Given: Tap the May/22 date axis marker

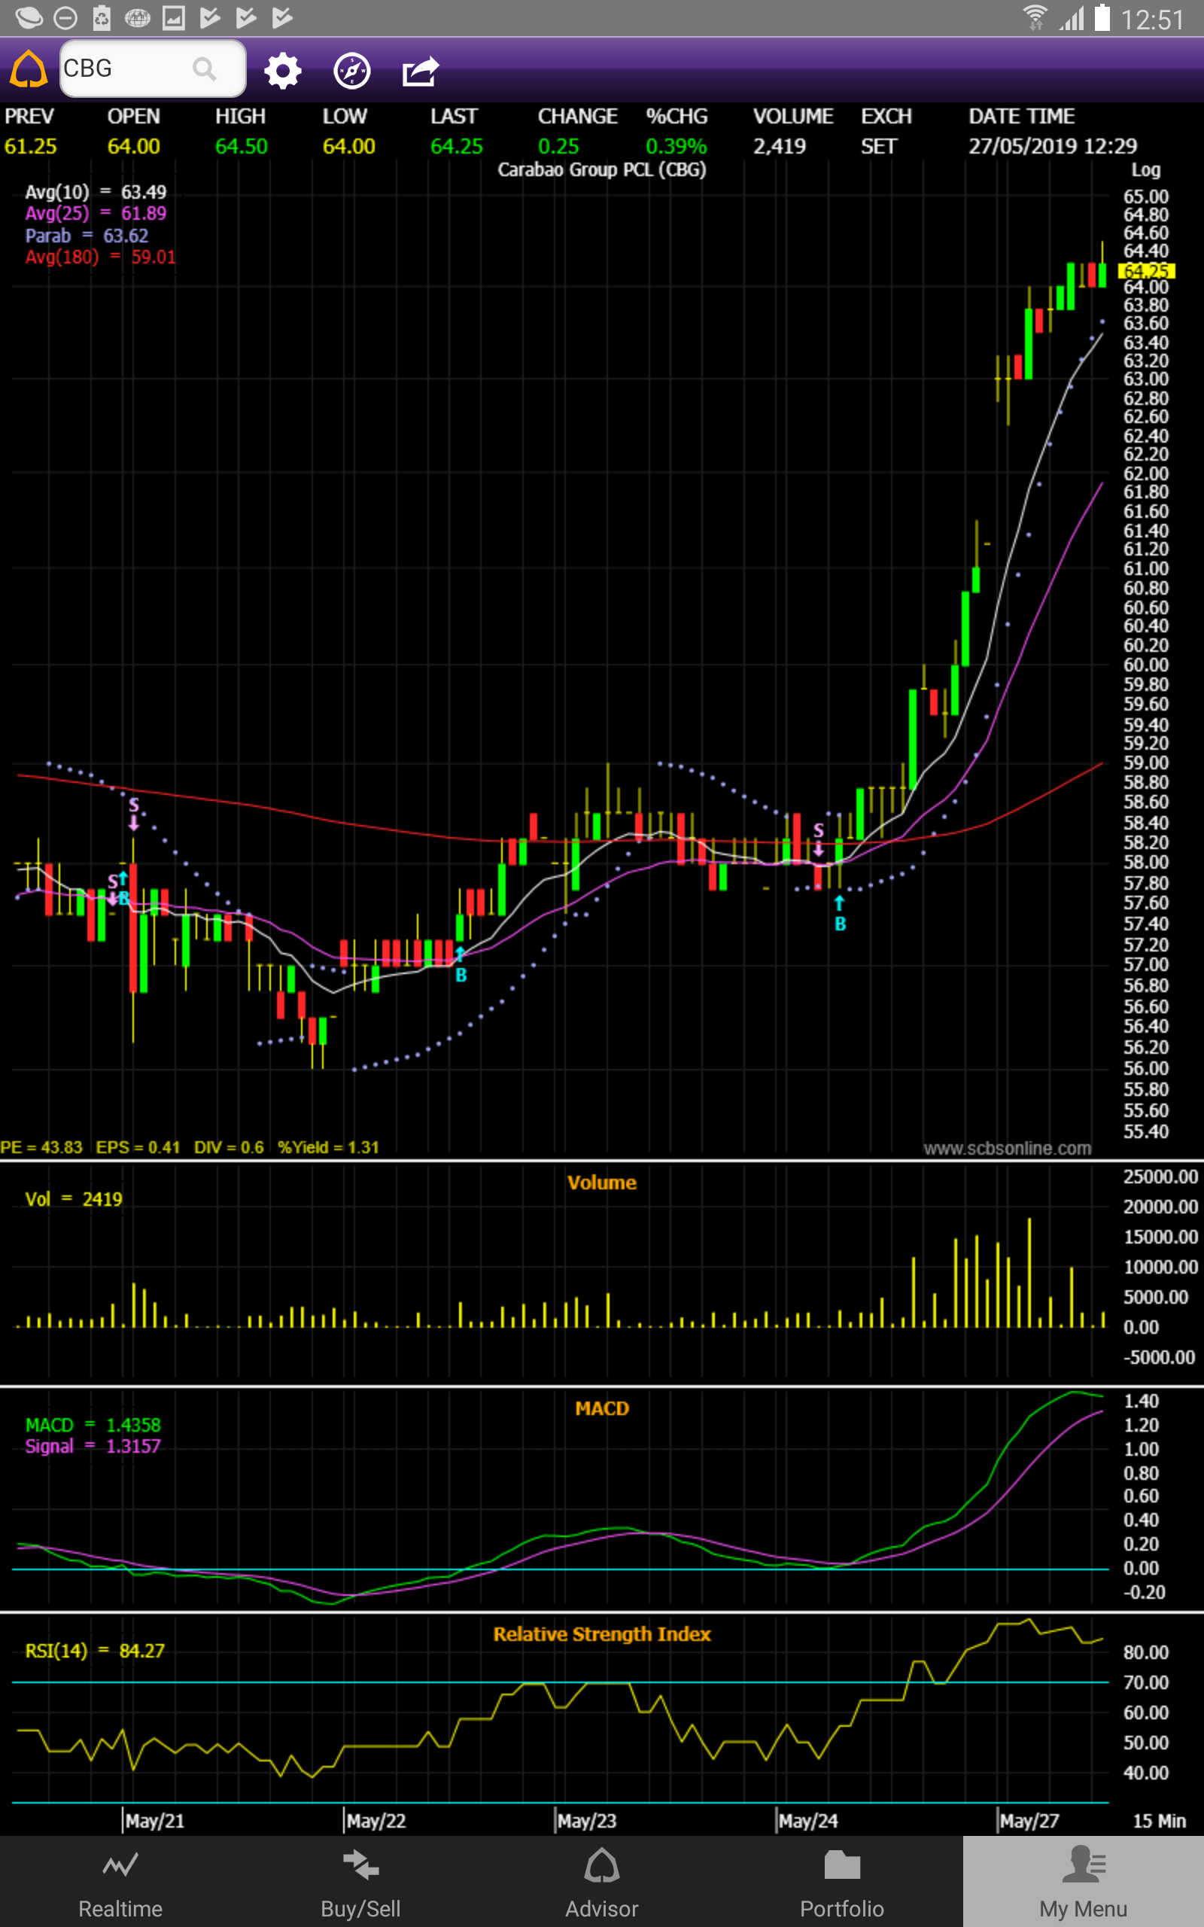Looking at the screenshot, I should (x=375, y=1821).
